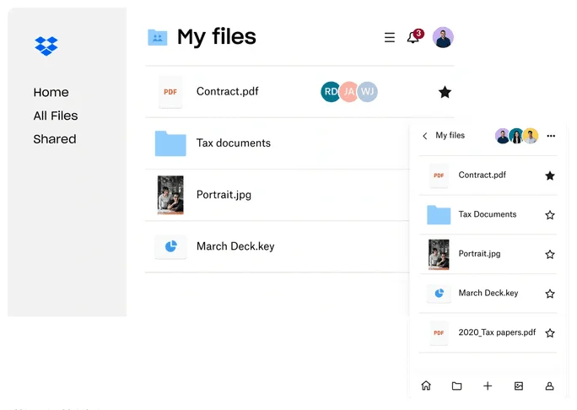Open Portrait.jpg in the main list
Viewport: 577px width, 410px height.
224,195
